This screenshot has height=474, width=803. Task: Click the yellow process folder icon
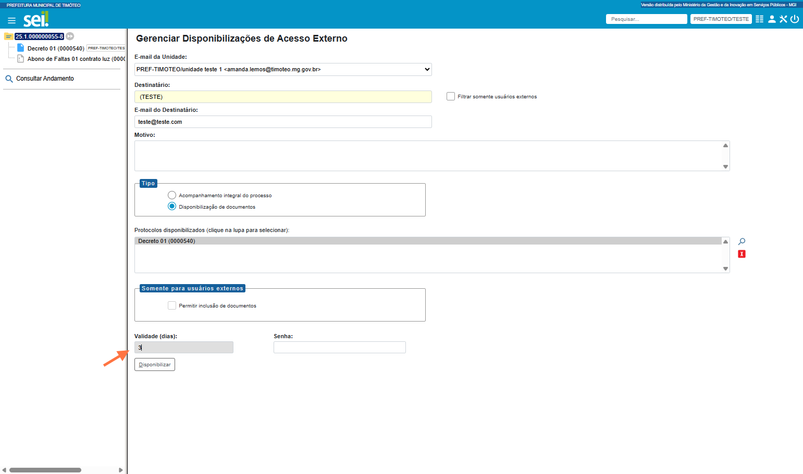[x=8, y=36]
